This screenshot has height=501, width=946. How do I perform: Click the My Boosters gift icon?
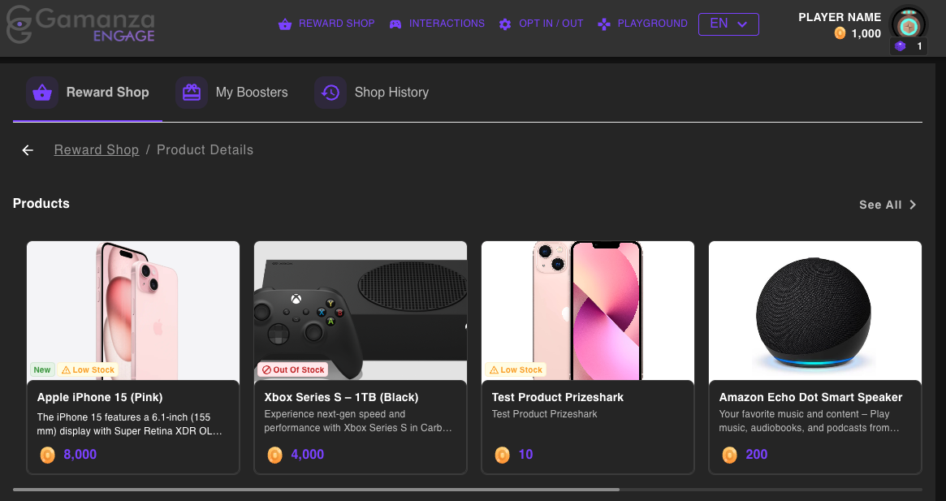(x=192, y=93)
